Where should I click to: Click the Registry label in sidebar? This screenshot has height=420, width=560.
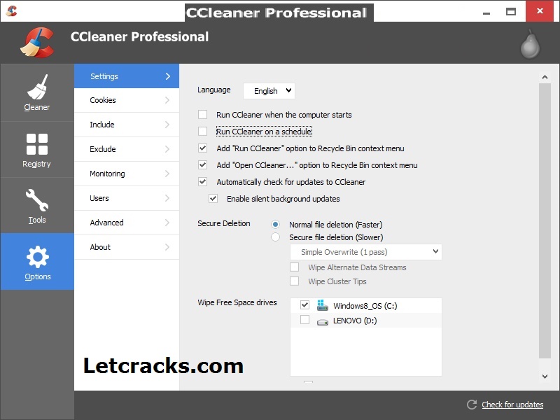[37, 164]
